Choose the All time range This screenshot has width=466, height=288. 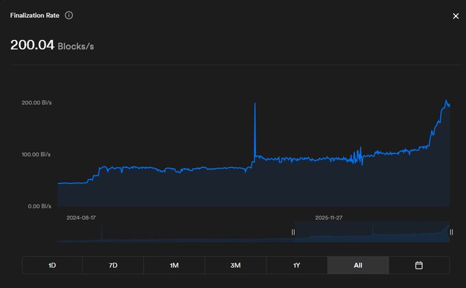[x=358, y=265]
